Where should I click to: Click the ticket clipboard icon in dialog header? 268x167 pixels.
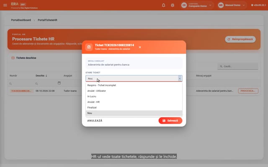tap(89, 47)
